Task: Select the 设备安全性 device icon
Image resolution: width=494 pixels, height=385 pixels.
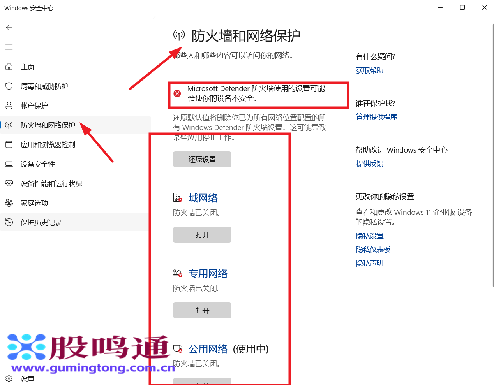Action: click(x=9, y=164)
